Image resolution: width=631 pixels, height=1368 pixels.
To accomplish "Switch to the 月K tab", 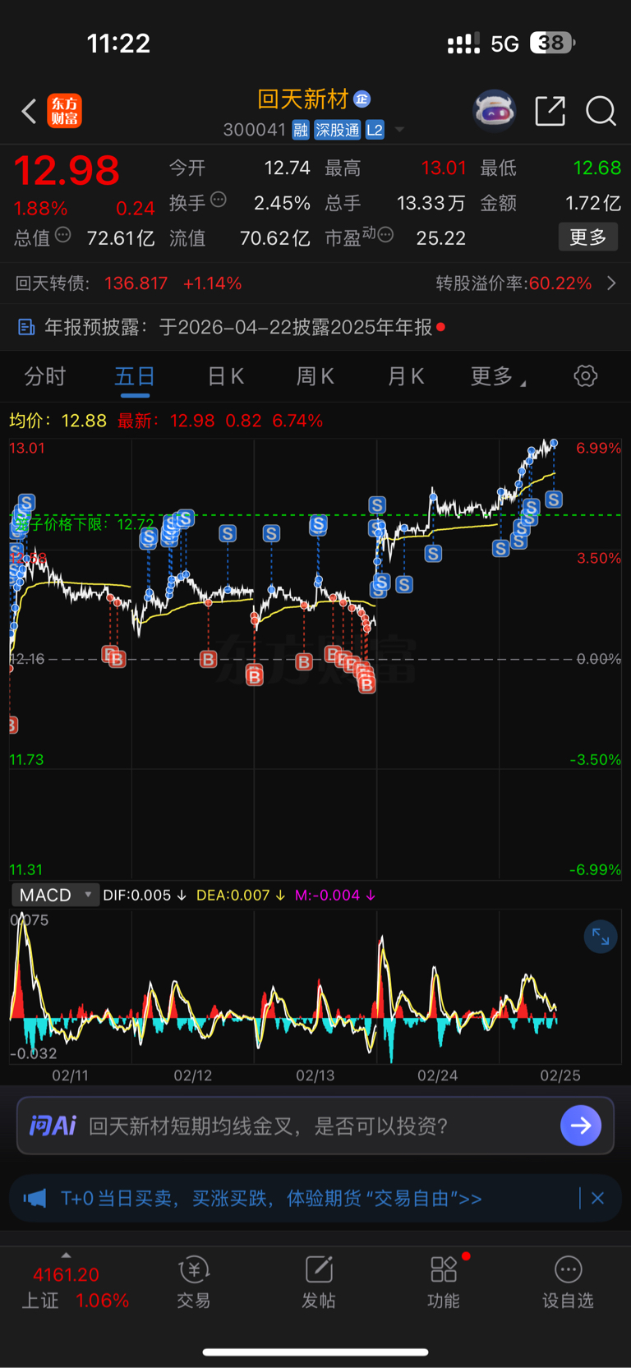I will (405, 376).
